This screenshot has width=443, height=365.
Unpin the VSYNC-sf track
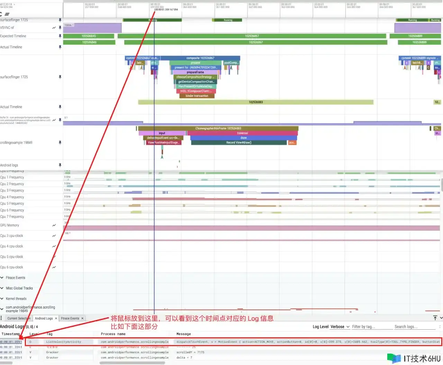(x=60, y=28)
